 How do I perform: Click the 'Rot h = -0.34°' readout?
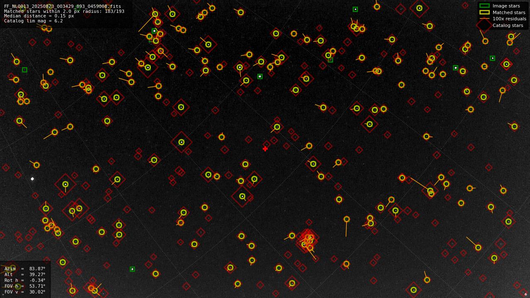[25, 280]
